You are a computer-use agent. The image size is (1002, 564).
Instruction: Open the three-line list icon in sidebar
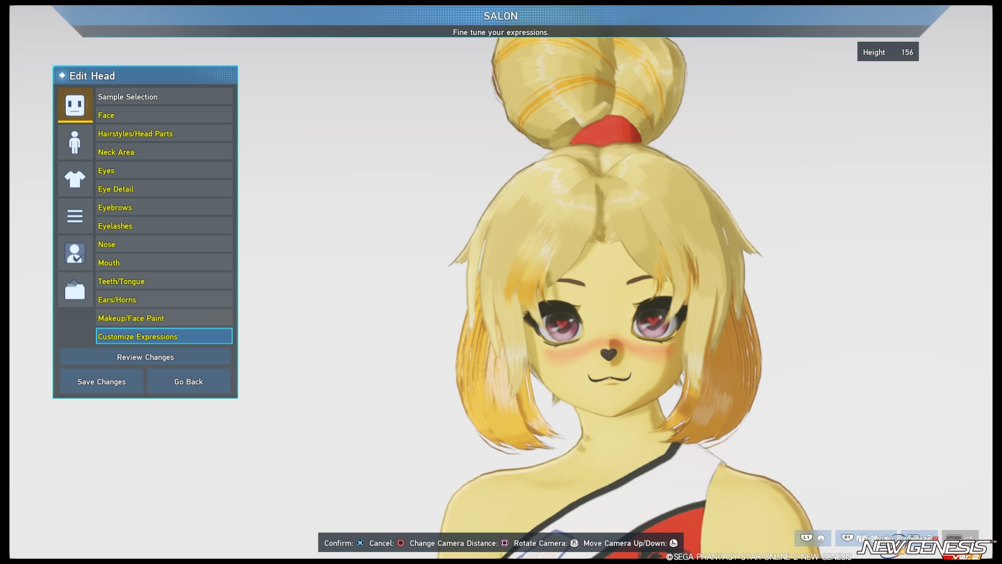[x=75, y=216]
